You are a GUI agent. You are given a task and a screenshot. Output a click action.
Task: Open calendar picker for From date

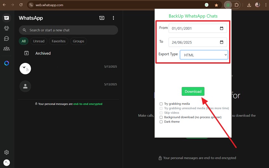(x=222, y=28)
